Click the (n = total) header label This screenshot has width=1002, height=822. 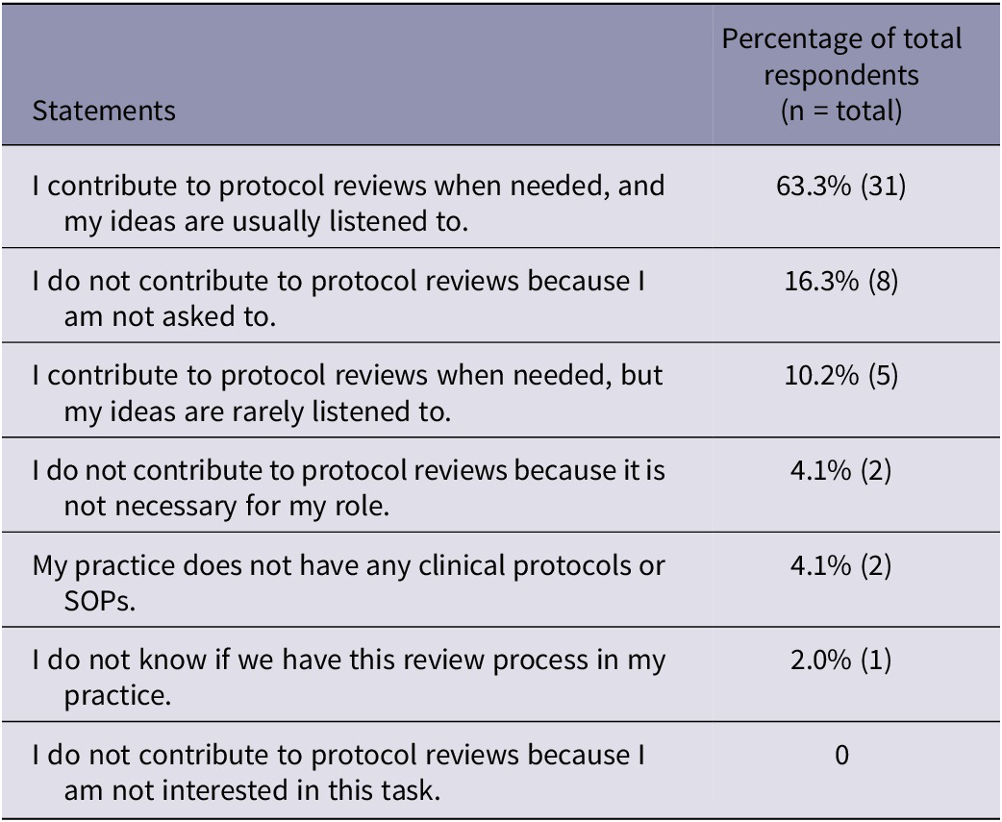tap(841, 111)
